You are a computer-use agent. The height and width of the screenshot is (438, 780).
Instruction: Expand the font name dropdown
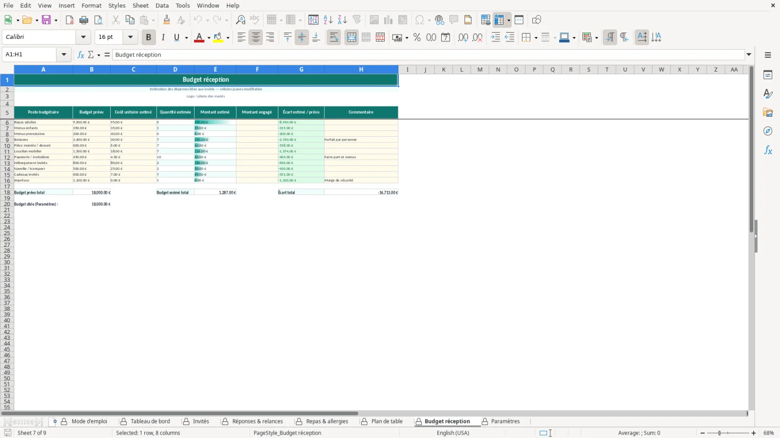click(83, 37)
